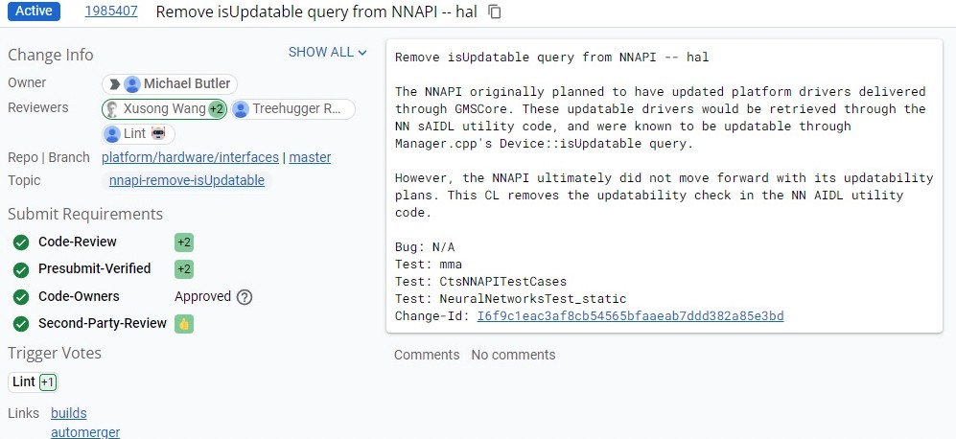Screen dimensions: 956x439
Task: Click the attention arrow icon beside the owner
Action: click(x=114, y=83)
